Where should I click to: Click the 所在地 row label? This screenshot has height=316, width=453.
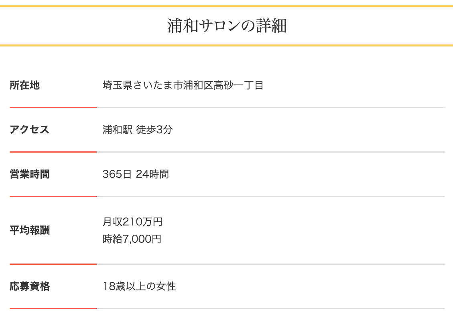tap(24, 85)
